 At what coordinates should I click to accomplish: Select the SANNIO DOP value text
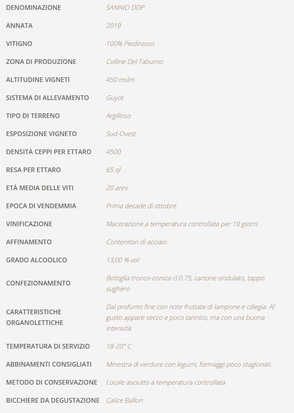click(125, 7)
